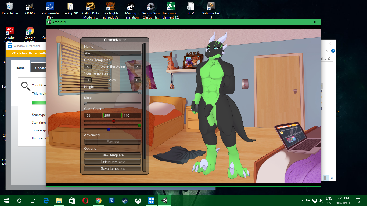Screen dimensions: 367x206
Task: Step back from Aven the Avian template
Action: (x=88, y=67)
